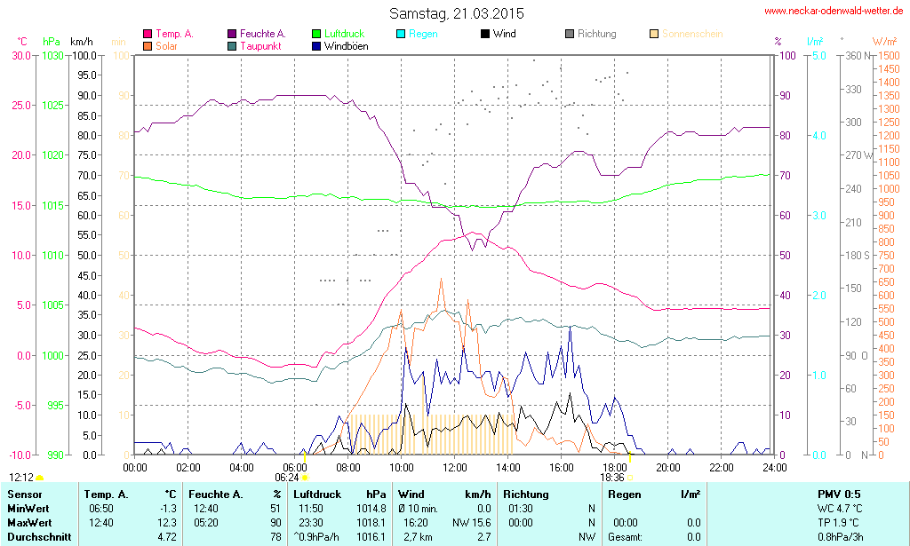The width and height of the screenshot is (910, 546).
Task: Click the green Luftdruck legend square
Action: tap(317, 34)
